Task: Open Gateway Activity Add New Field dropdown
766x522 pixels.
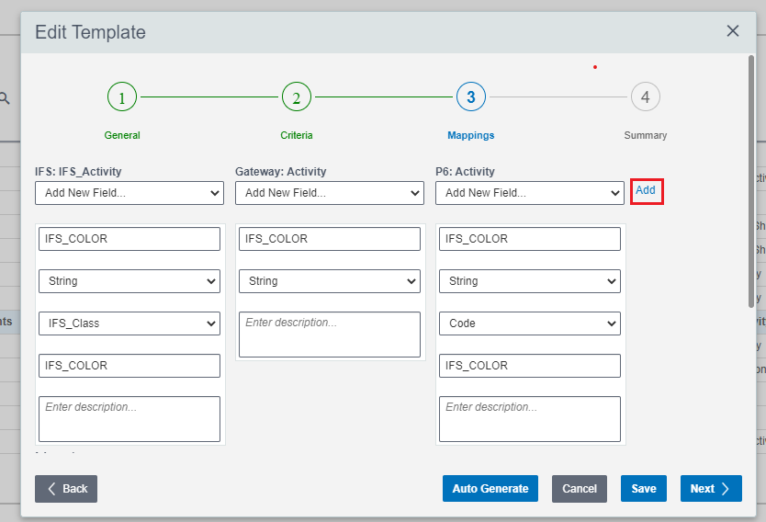Action: click(329, 193)
